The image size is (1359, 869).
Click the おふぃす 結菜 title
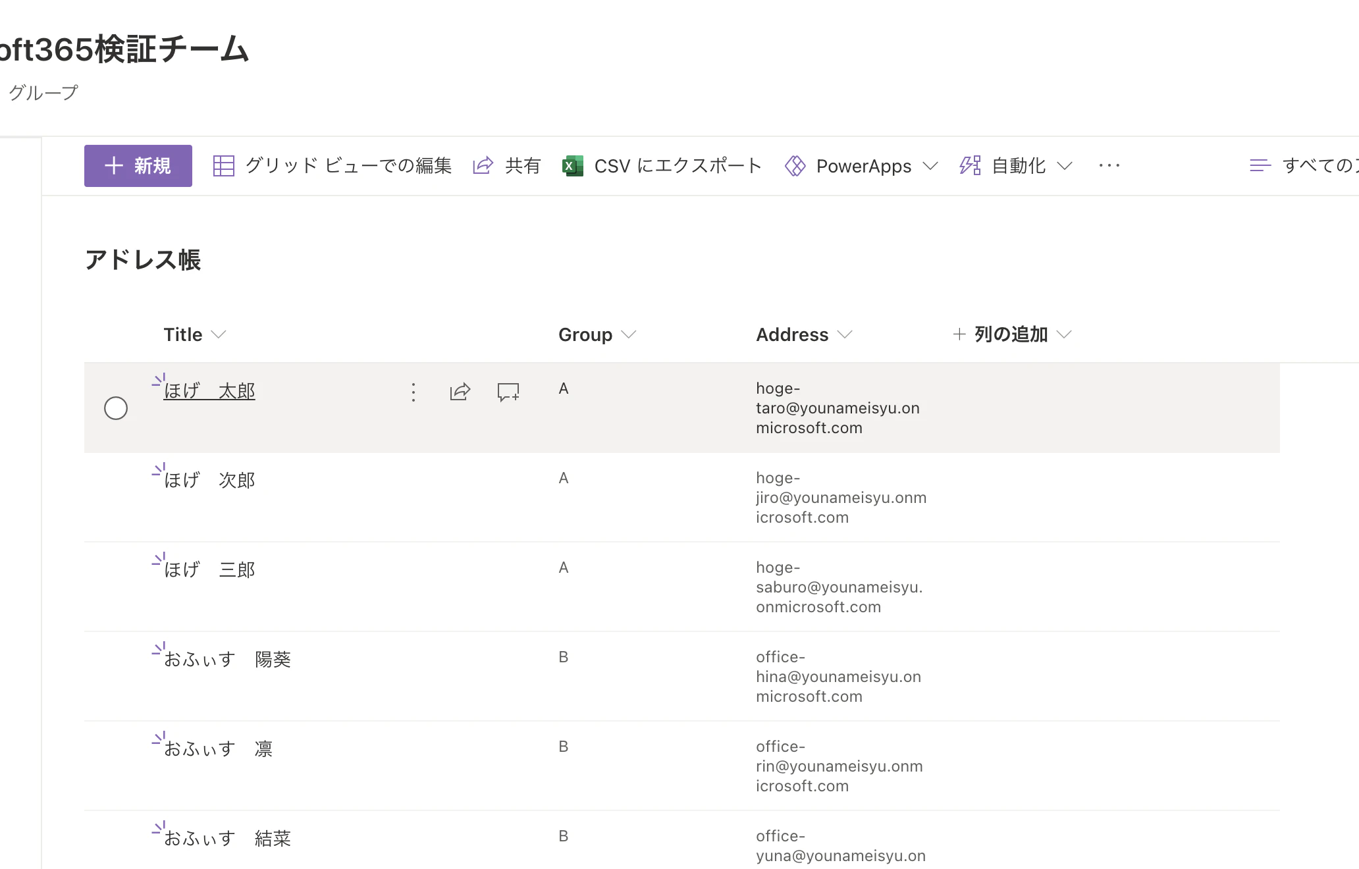tap(227, 839)
